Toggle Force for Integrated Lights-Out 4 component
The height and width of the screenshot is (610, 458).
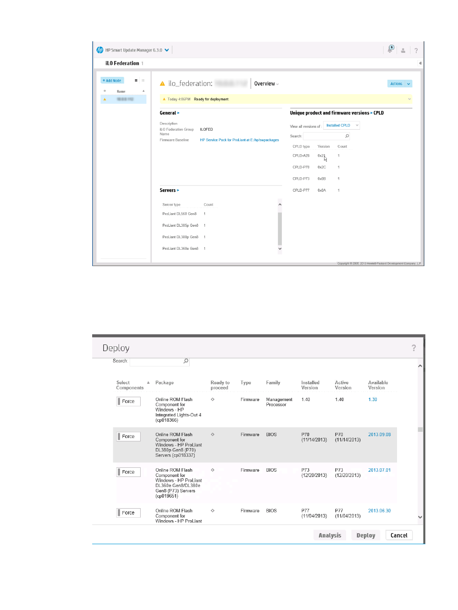pyautogui.click(x=129, y=402)
